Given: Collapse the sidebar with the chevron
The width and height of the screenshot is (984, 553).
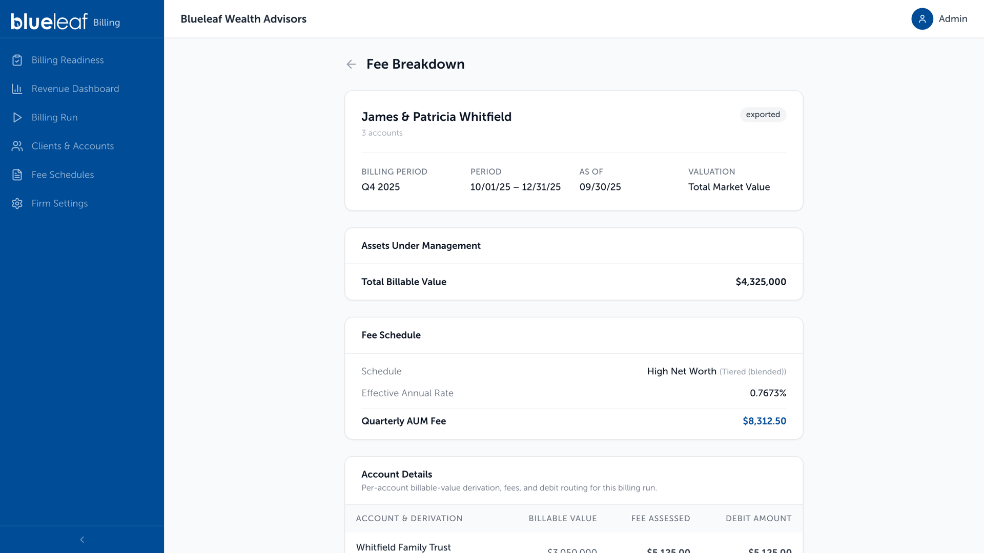Looking at the screenshot, I should pyautogui.click(x=82, y=539).
